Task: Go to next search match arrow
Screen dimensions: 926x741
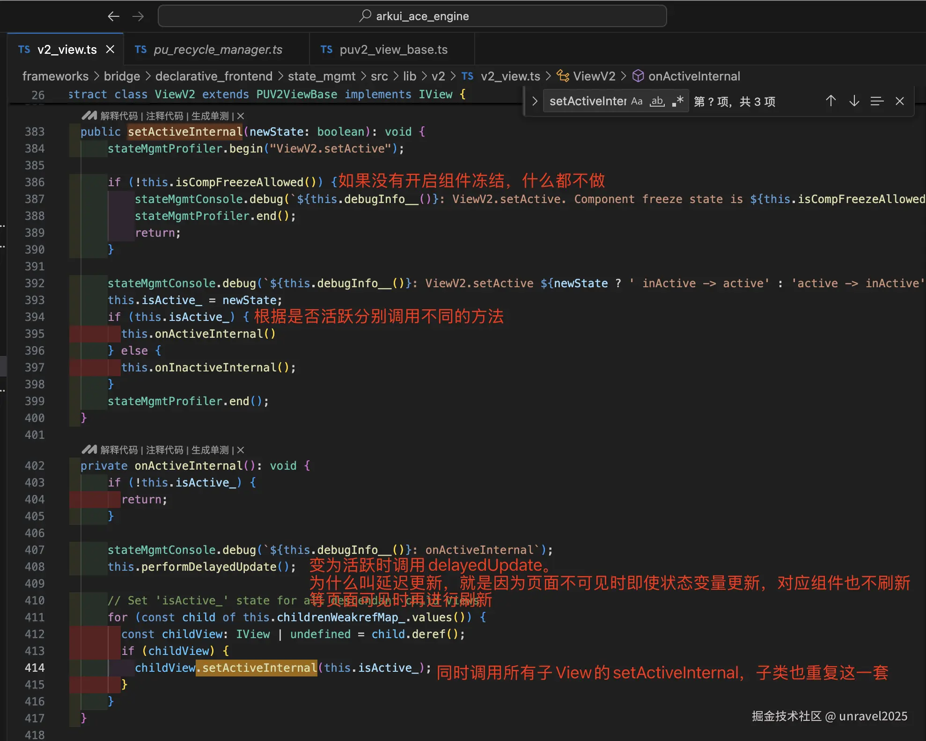Action: (x=854, y=101)
